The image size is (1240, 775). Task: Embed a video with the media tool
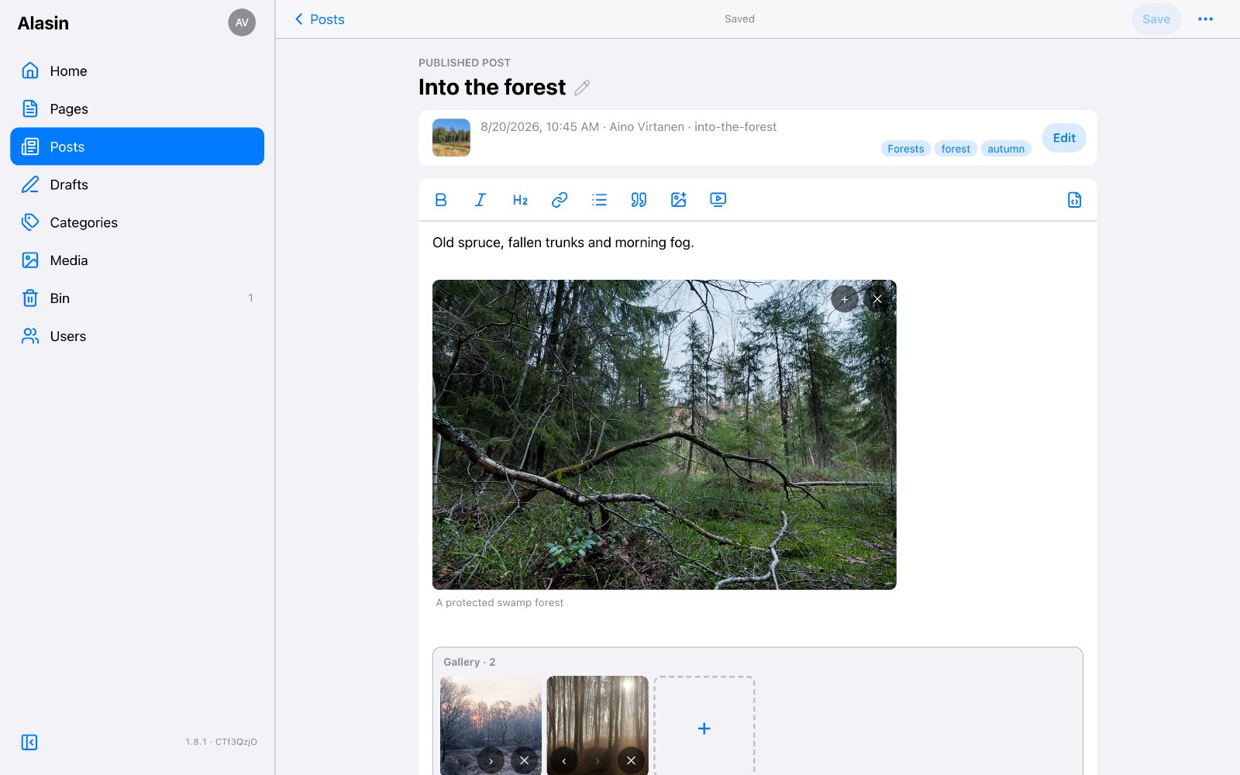[x=718, y=200]
